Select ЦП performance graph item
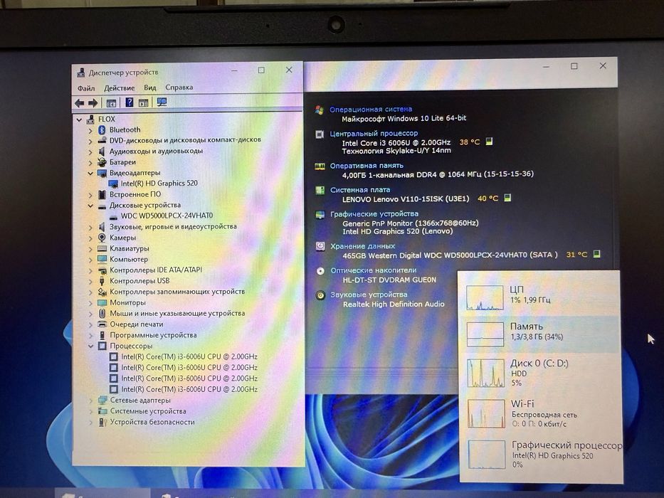664x498 pixels. click(x=539, y=297)
